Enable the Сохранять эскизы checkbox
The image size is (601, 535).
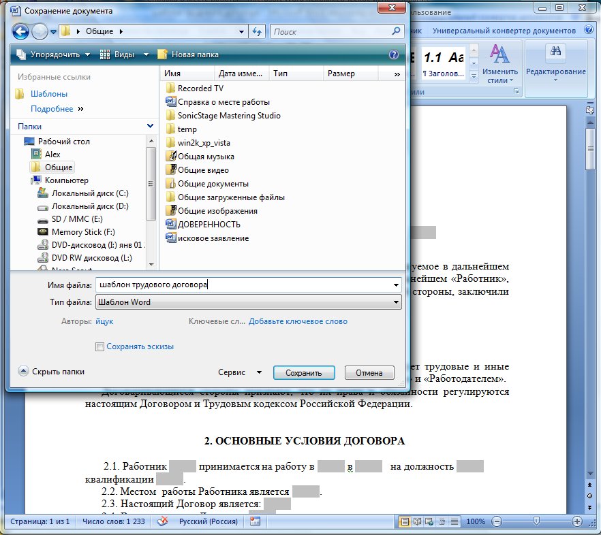99,346
